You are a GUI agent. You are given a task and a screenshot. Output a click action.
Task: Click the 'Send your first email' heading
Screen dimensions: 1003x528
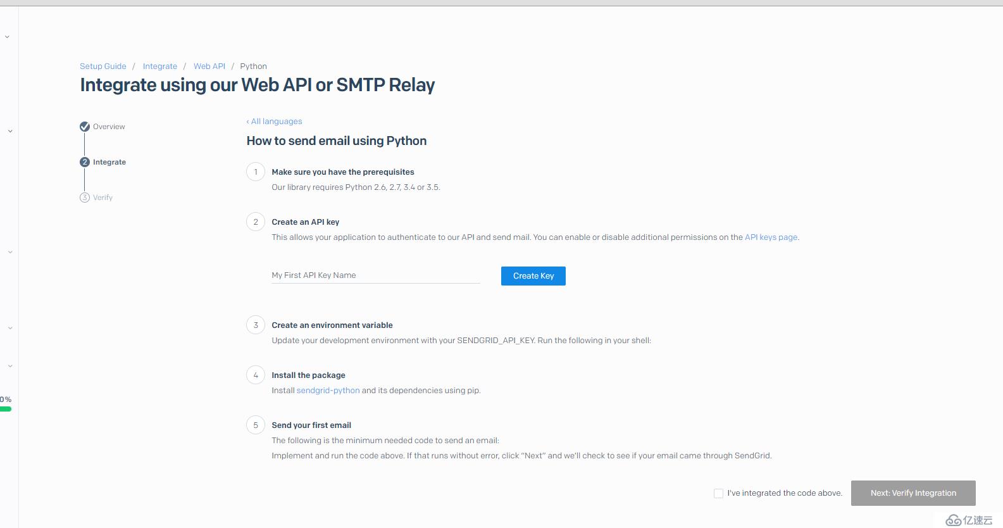coord(311,425)
